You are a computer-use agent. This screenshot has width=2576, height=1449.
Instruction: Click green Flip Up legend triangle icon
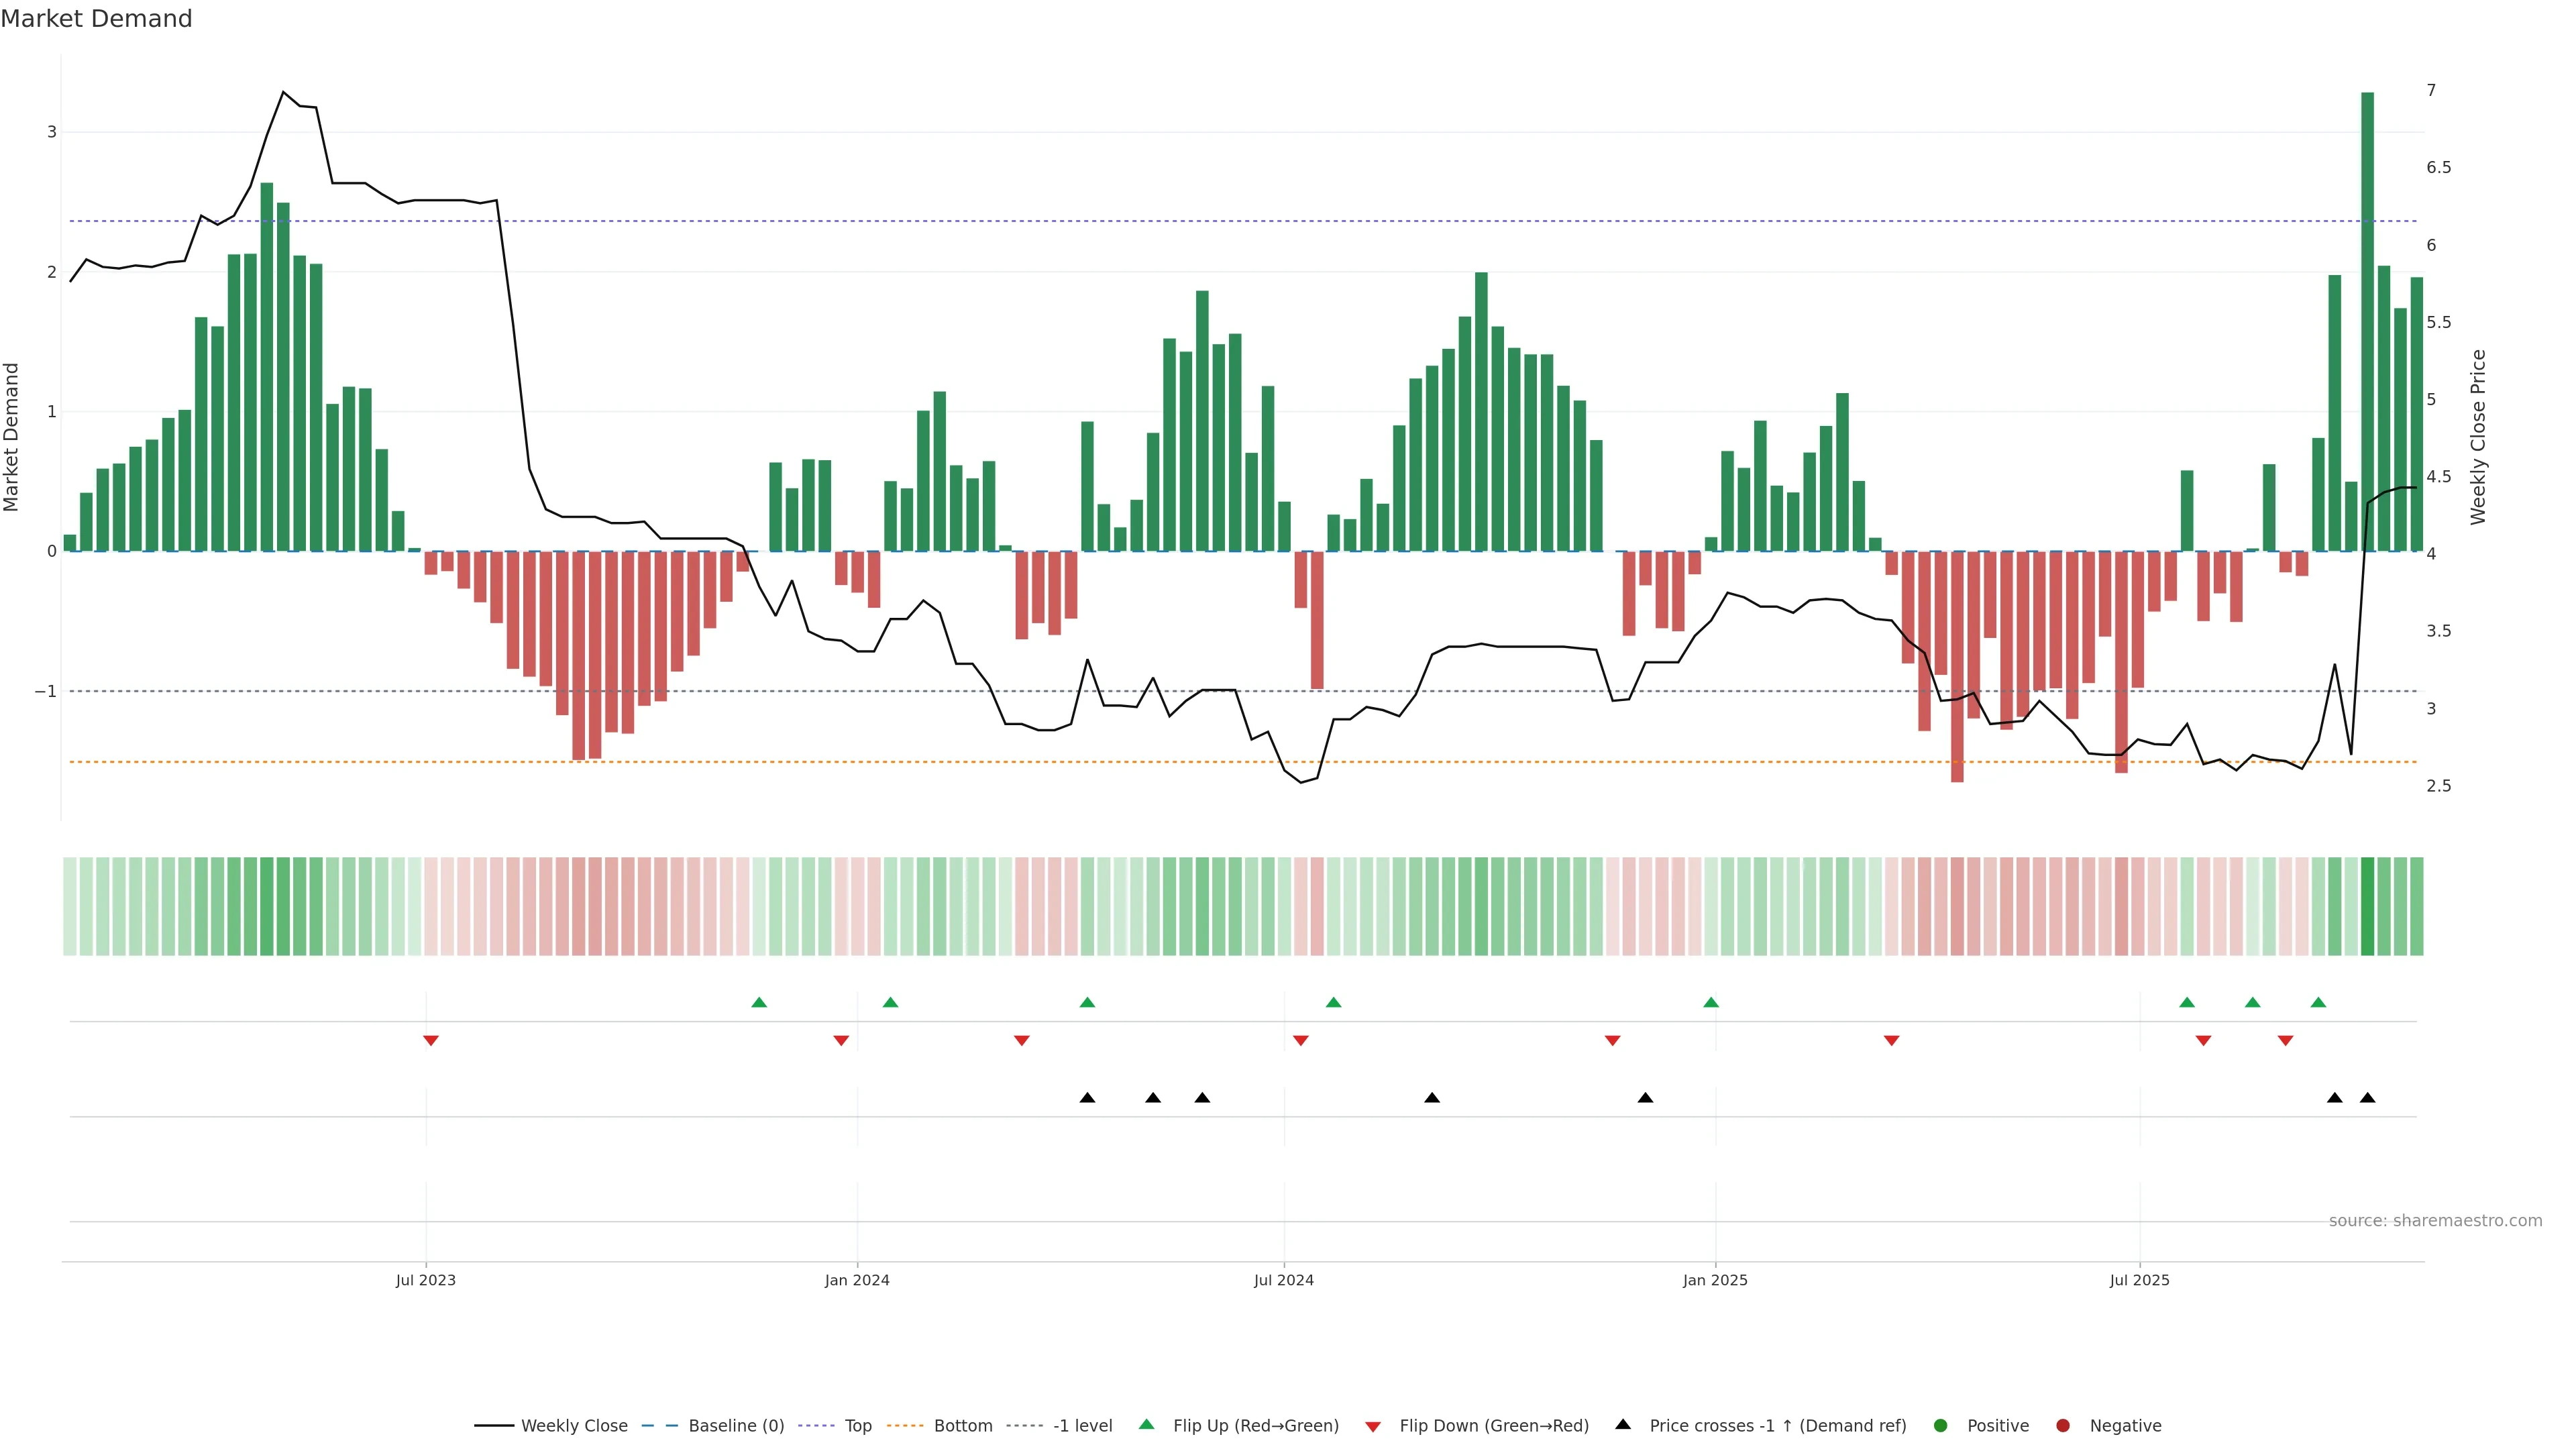tap(1147, 1425)
